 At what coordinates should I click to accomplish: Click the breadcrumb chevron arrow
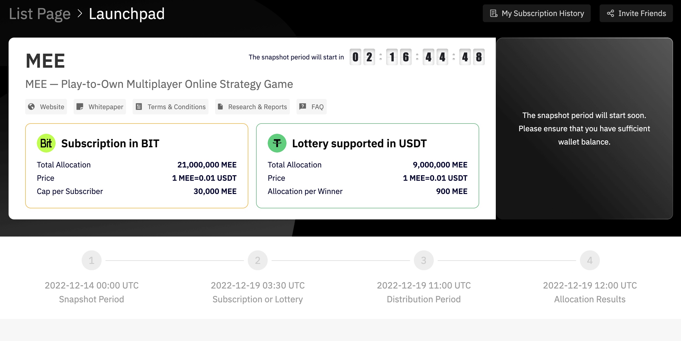click(80, 13)
